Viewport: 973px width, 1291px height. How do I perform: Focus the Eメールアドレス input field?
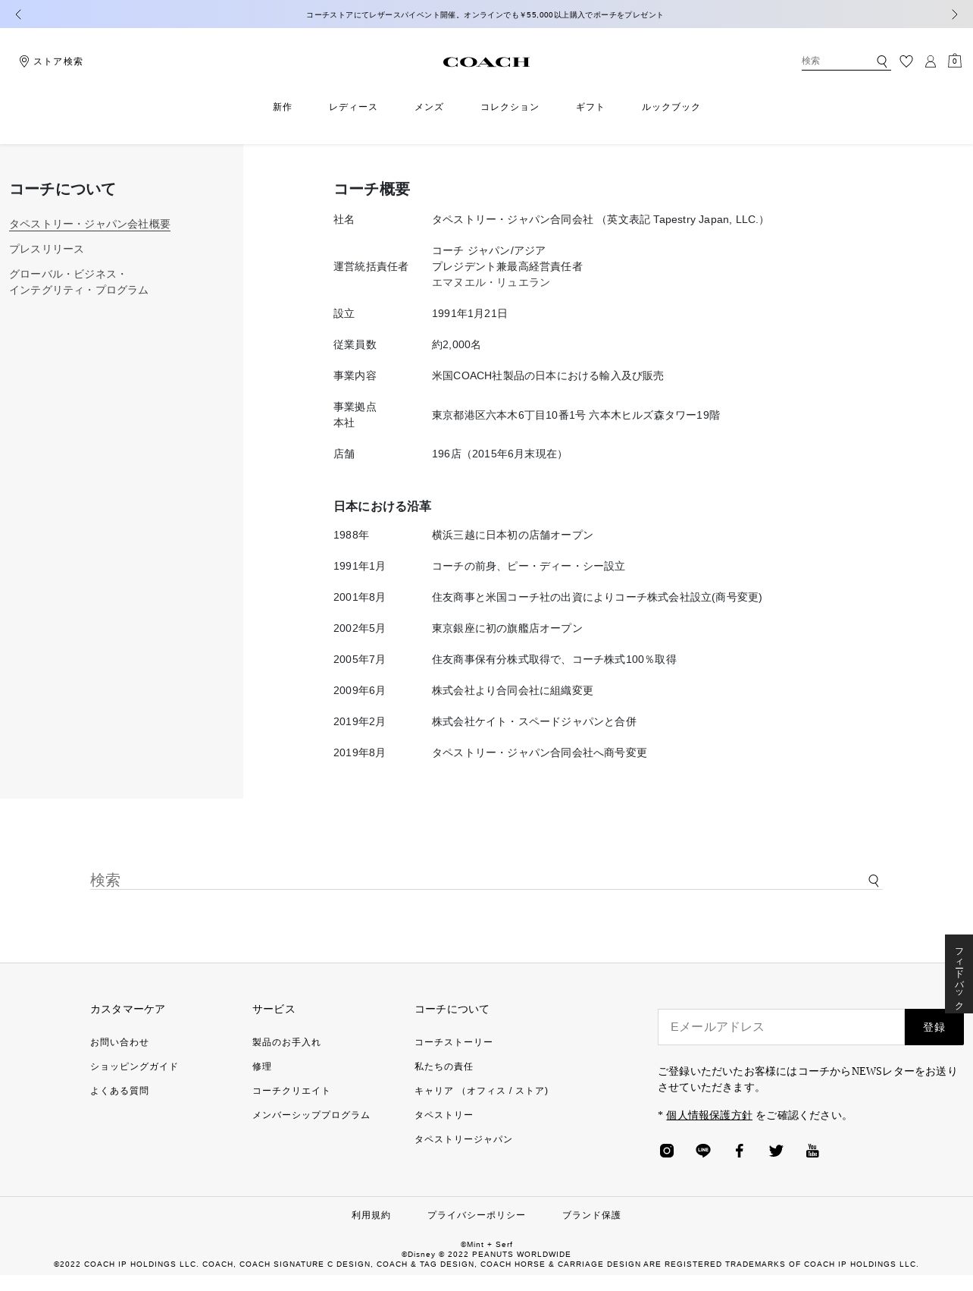[781, 1027]
